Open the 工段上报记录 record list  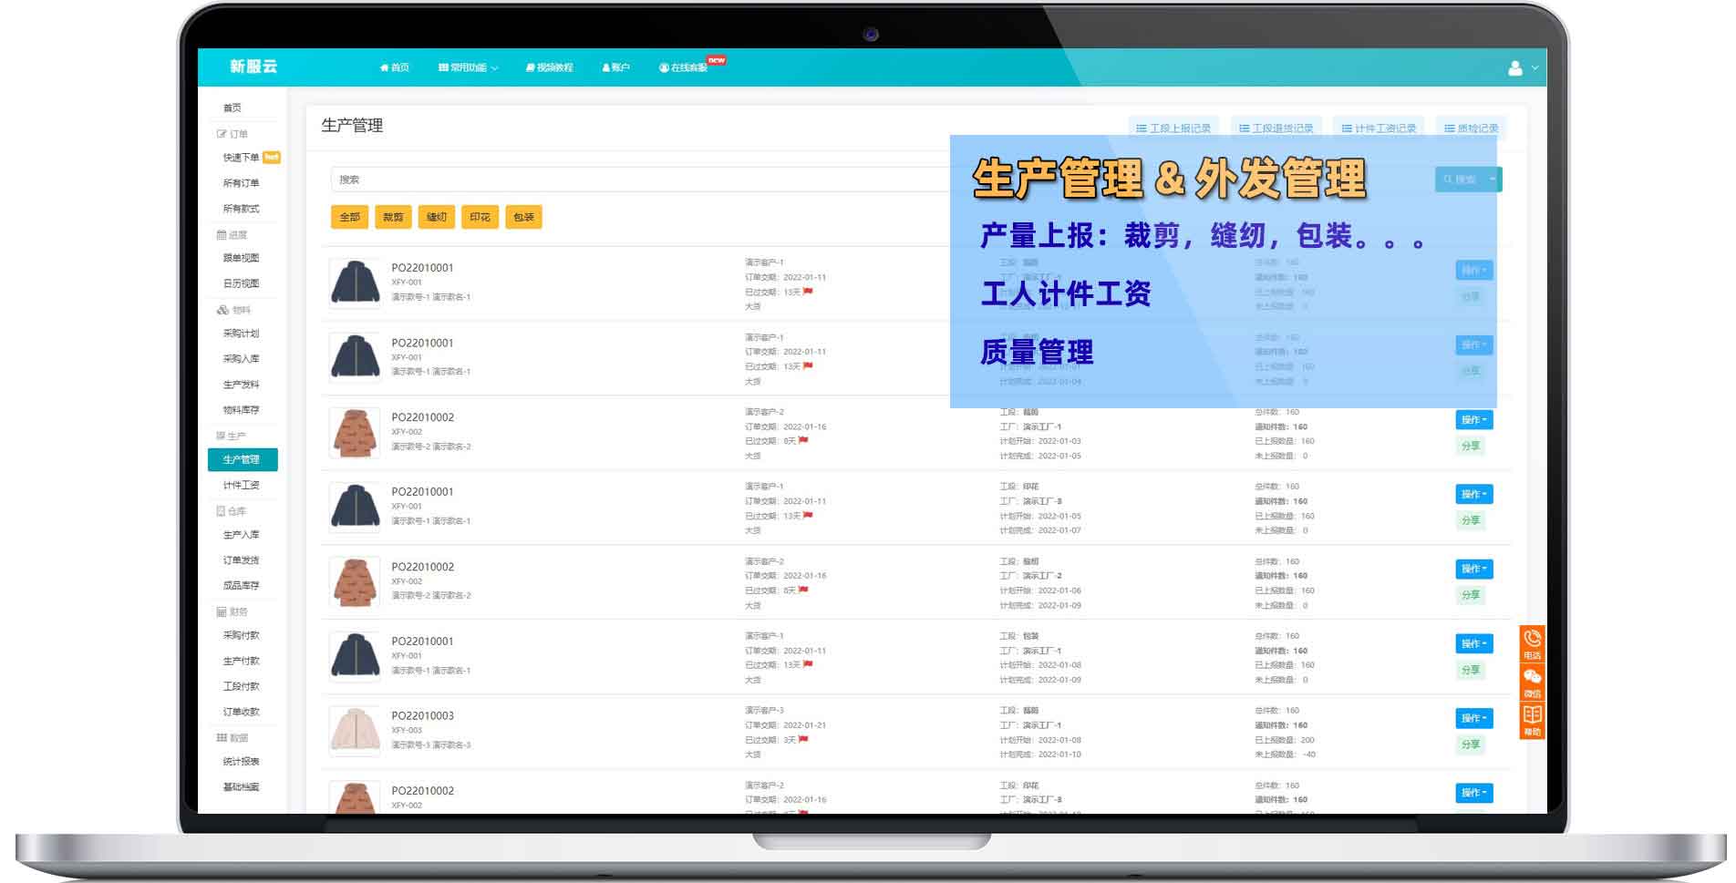(1176, 127)
